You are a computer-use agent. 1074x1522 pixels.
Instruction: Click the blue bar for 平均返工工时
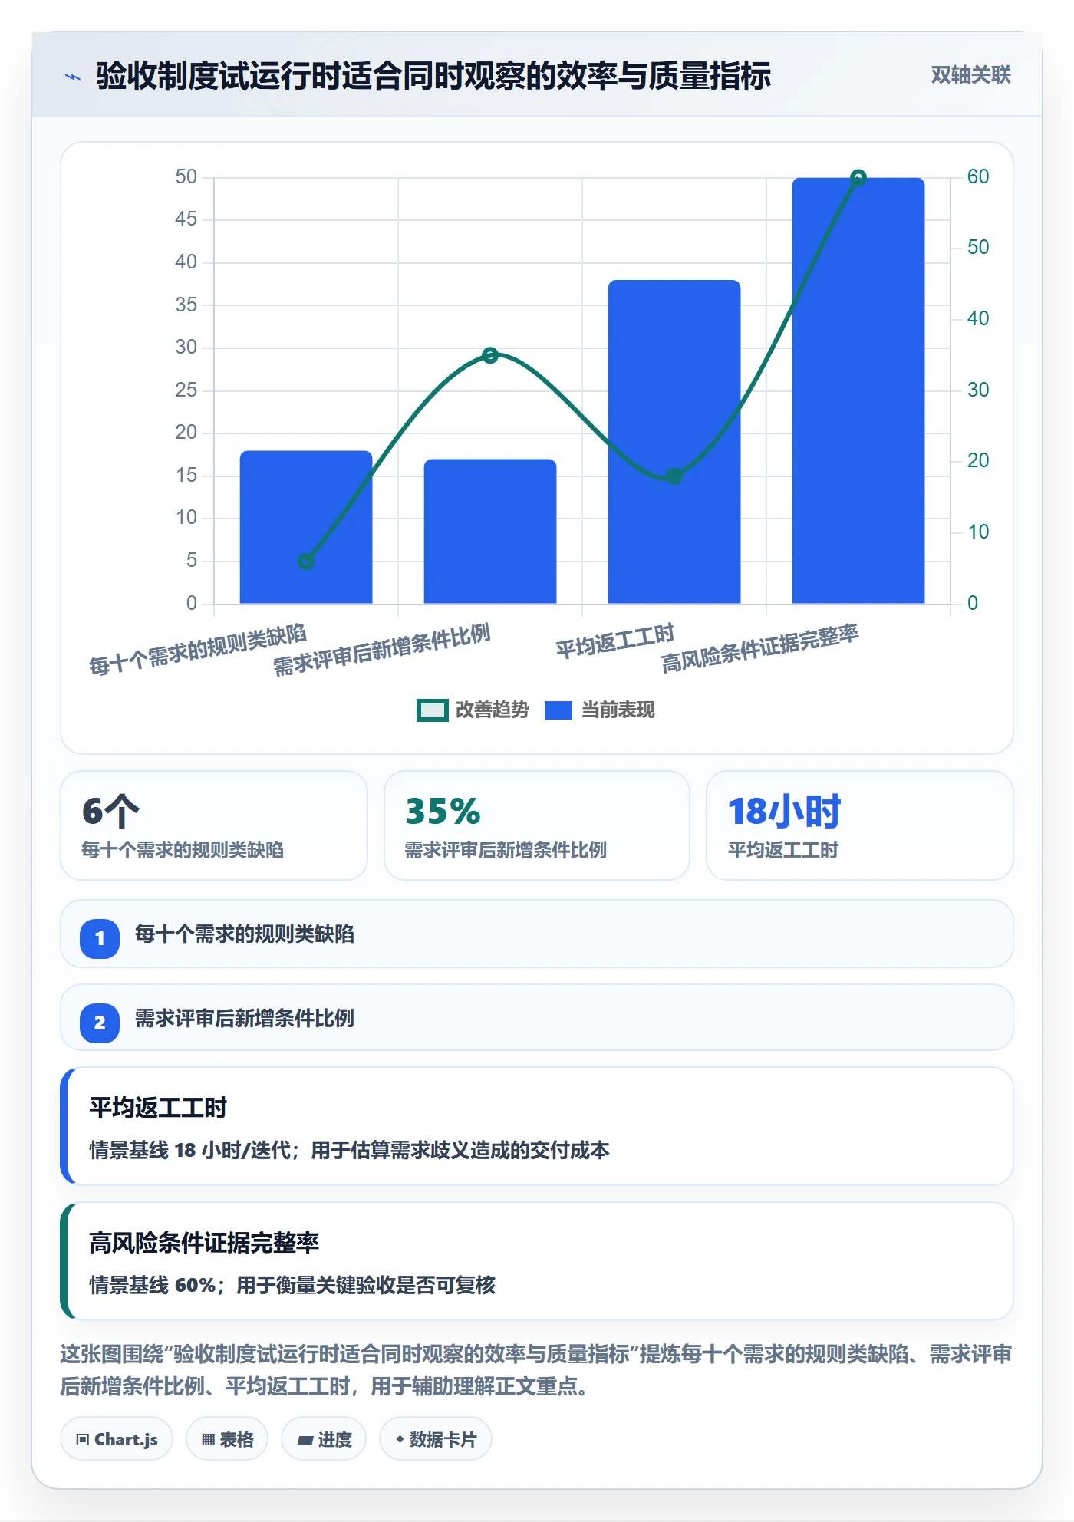(x=674, y=442)
